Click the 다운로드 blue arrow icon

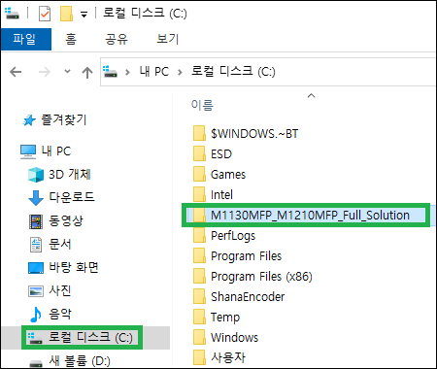point(36,198)
